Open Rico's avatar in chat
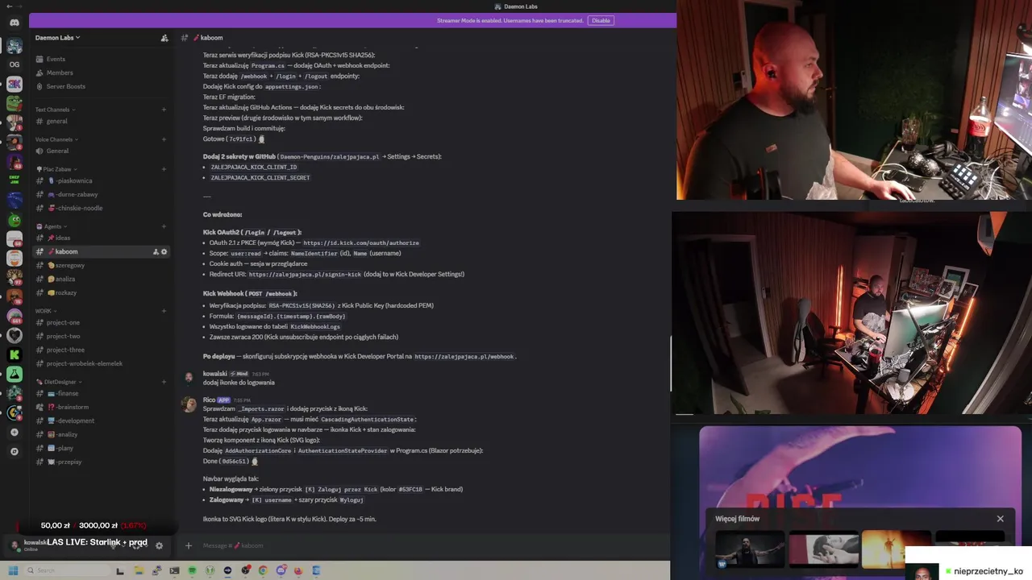Screen dimensions: 1032x580 [189, 404]
